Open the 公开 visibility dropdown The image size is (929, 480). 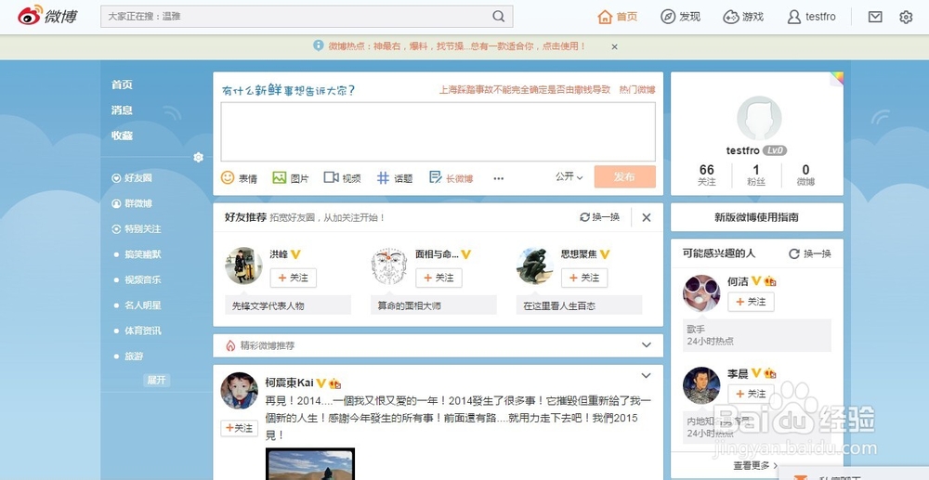click(569, 177)
